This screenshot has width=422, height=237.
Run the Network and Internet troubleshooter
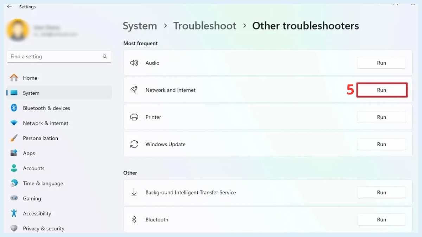click(x=382, y=90)
